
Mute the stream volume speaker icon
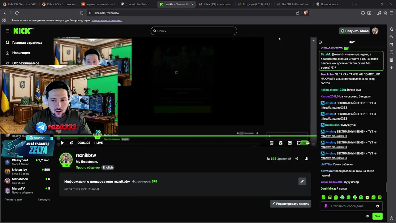[x=71, y=143]
